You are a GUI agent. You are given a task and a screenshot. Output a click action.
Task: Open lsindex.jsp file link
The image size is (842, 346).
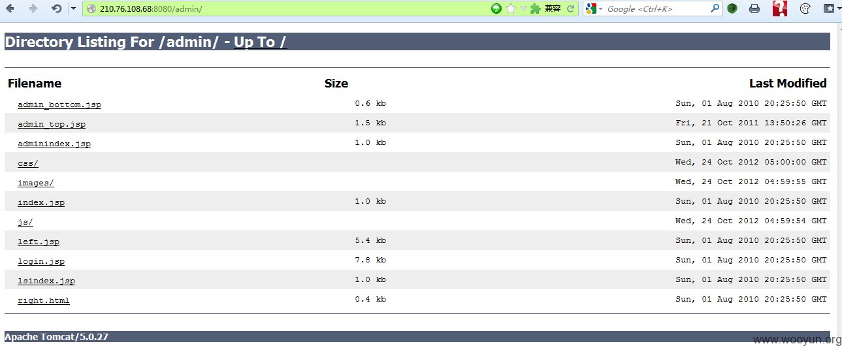tap(46, 281)
